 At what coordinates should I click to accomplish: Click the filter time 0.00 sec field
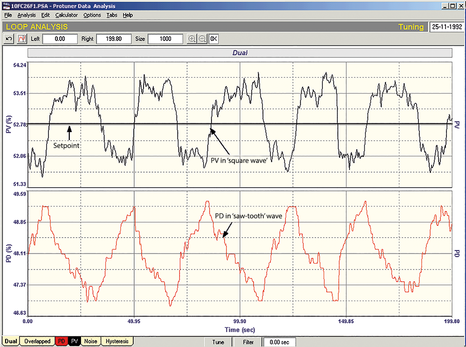(x=279, y=342)
